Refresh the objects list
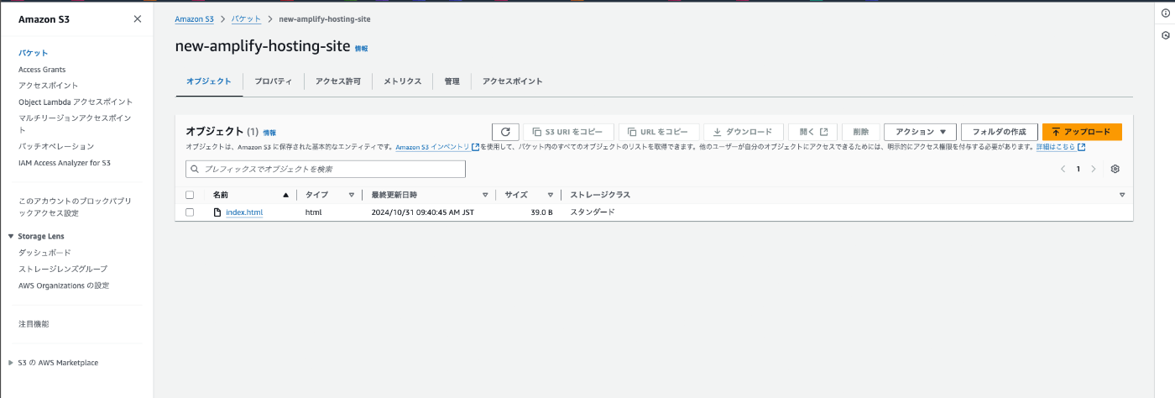Image resolution: width=1175 pixels, height=398 pixels. tap(505, 132)
